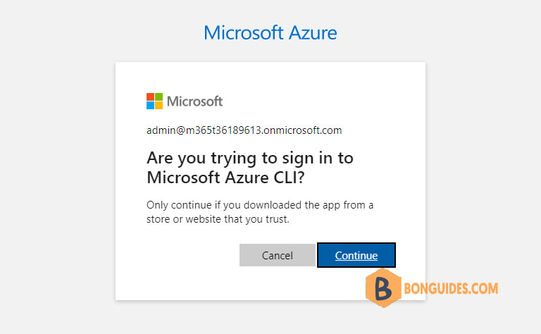Click the green square in Microsoft logo

coord(158,97)
